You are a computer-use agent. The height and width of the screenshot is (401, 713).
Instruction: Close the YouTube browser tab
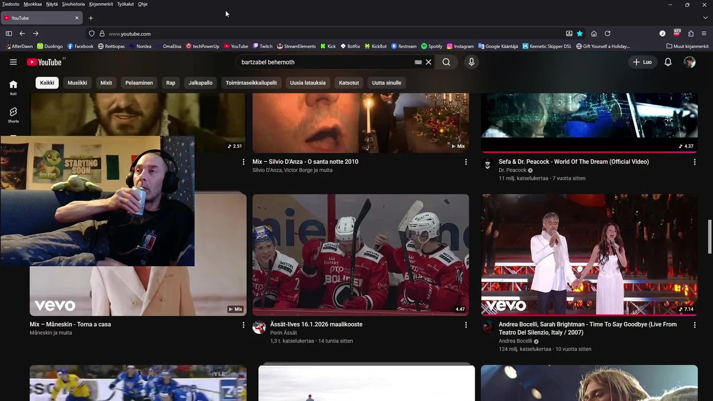pyautogui.click(x=77, y=18)
